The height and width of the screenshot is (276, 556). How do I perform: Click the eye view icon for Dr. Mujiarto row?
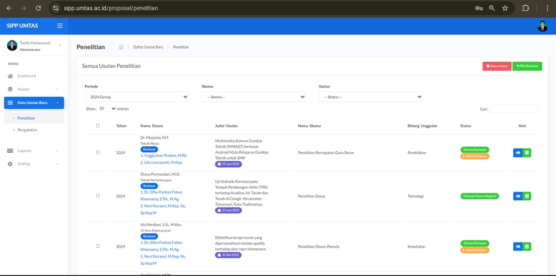[x=518, y=153]
